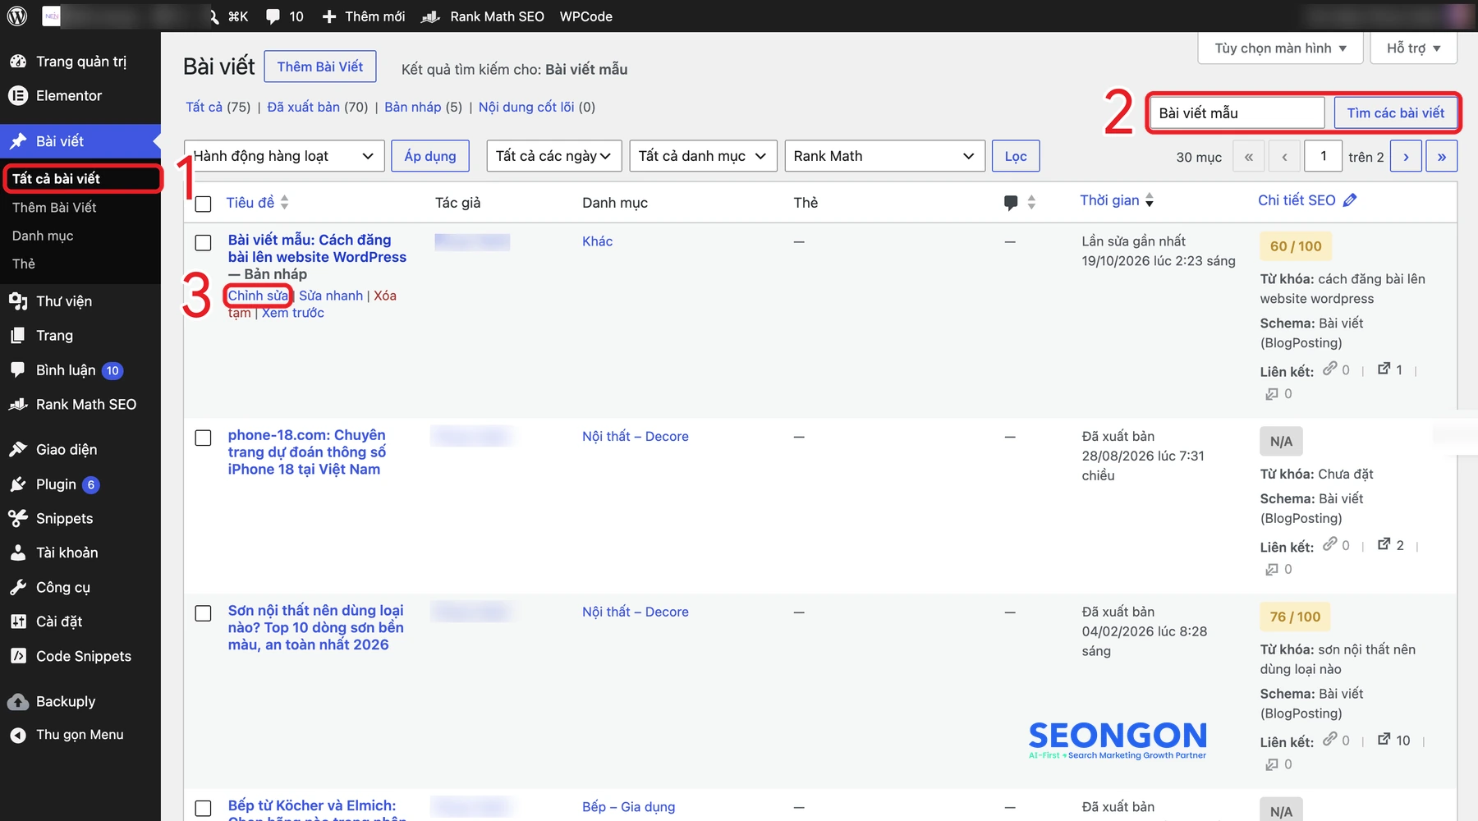Click the WordPress logo icon in admin bar
The width and height of the screenshot is (1478, 821).
[x=16, y=16]
